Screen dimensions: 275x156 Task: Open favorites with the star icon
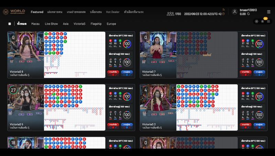[x=263, y=21]
